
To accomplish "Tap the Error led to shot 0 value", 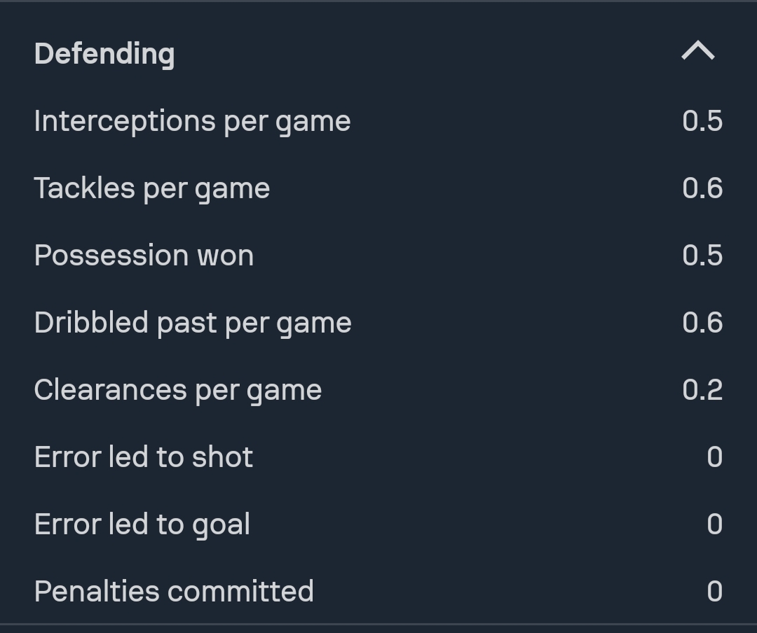I will (714, 457).
